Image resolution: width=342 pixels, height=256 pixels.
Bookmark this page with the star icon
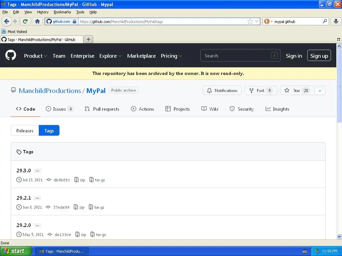(250, 21)
